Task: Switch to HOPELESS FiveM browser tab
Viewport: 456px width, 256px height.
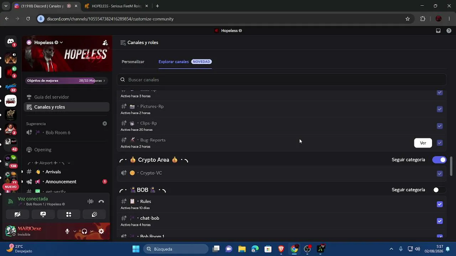Action: coord(117,6)
